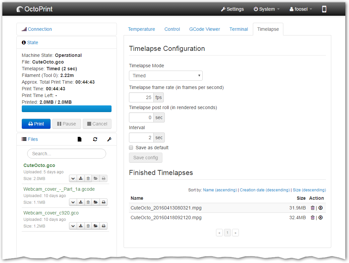Sort timelapses by Creation date (descending)
349x263 pixels.
point(265,190)
